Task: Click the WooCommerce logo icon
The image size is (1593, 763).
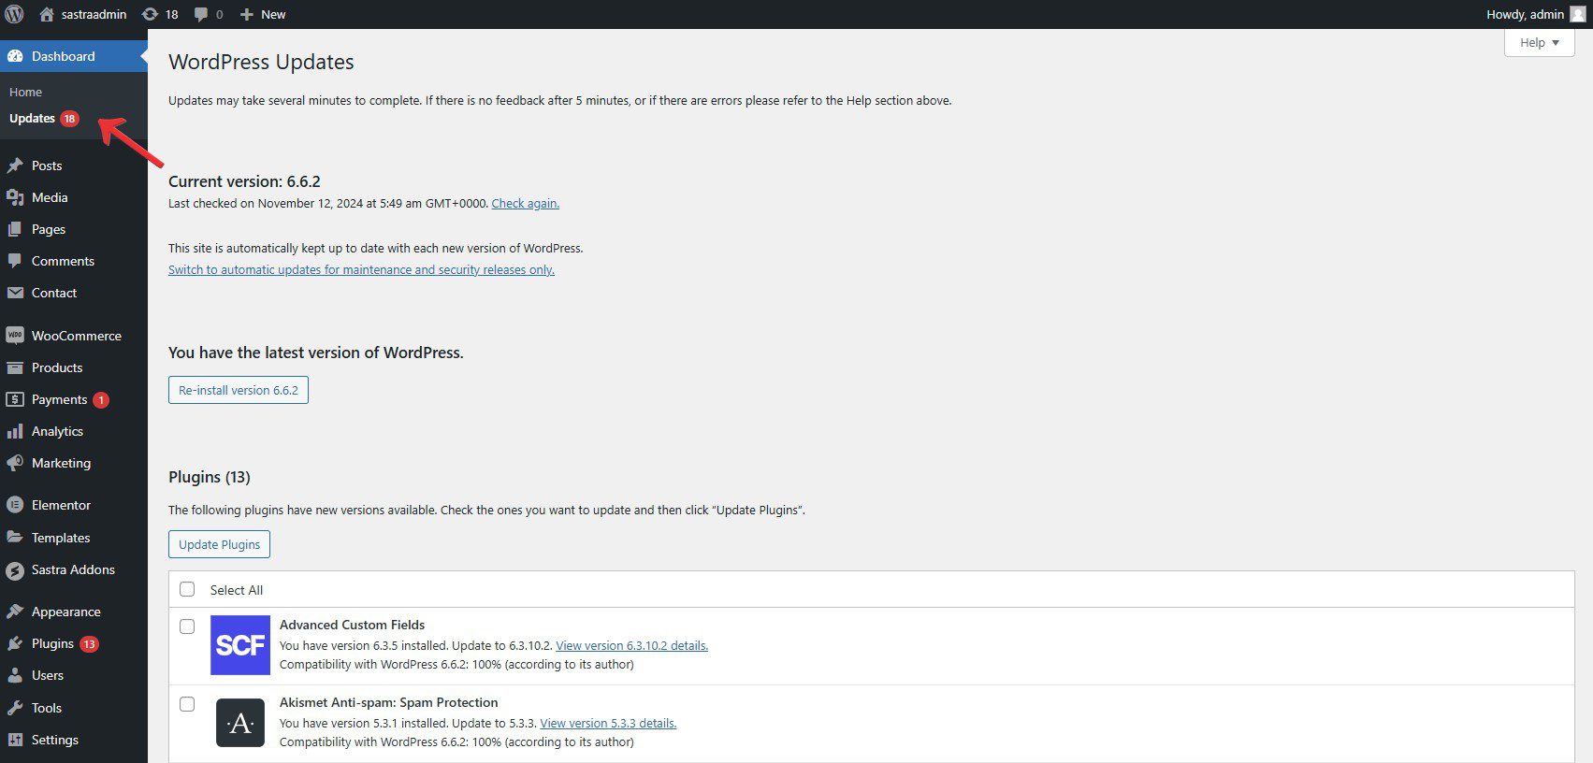Action: (x=15, y=336)
